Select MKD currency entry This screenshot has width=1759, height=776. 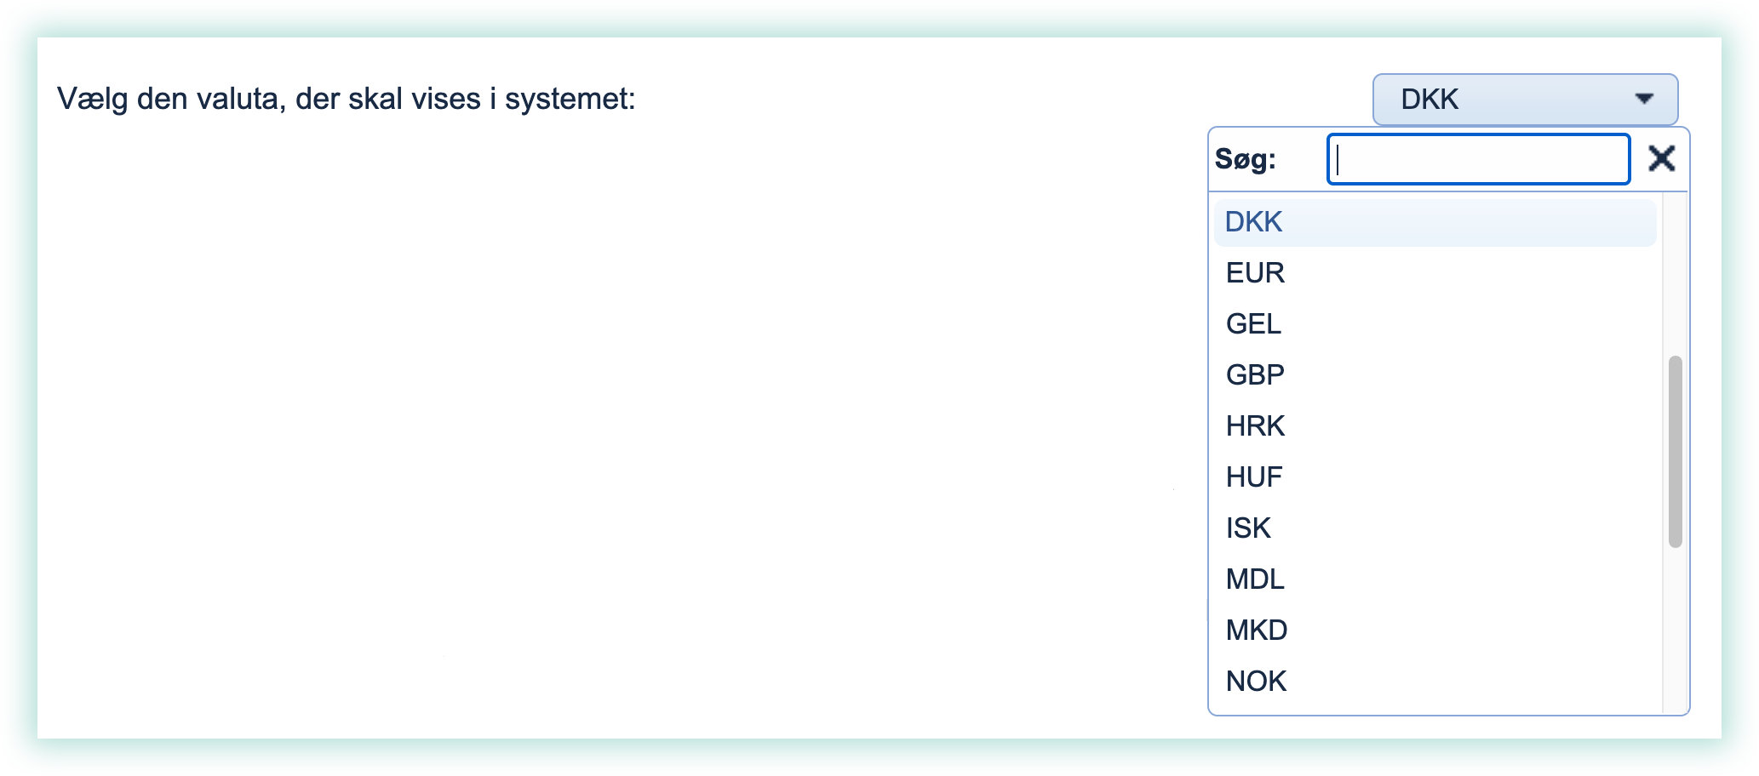[1256, 630]
